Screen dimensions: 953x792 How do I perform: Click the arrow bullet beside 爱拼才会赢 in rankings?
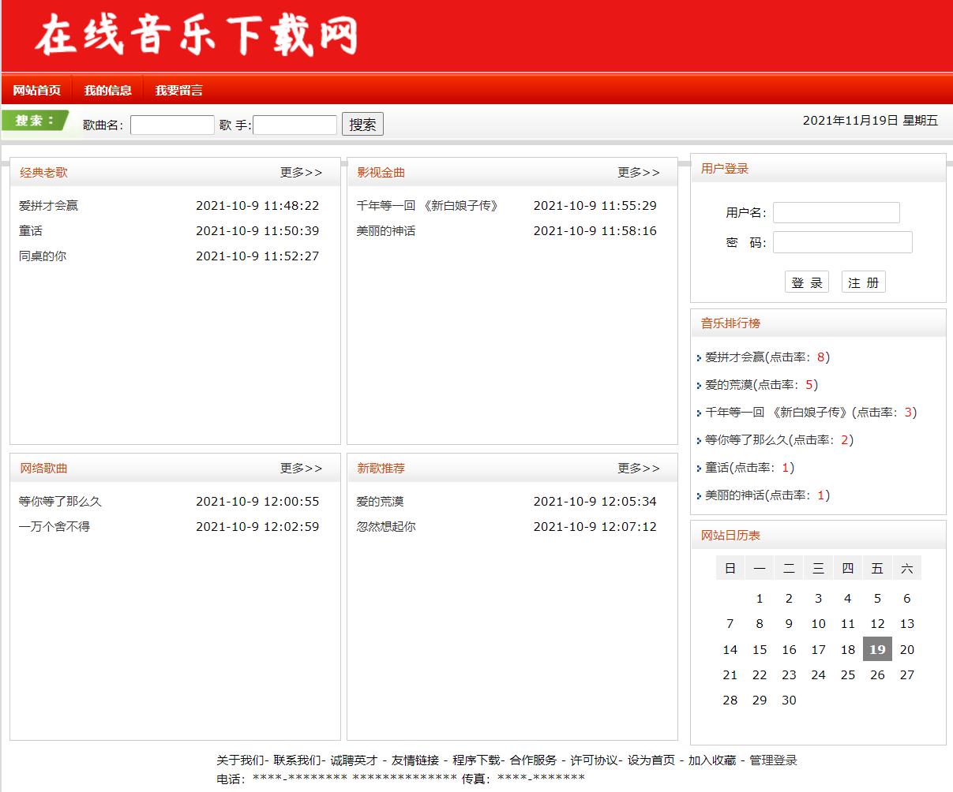(x=699, y=357)
